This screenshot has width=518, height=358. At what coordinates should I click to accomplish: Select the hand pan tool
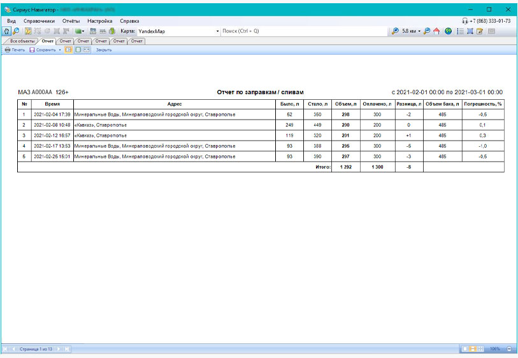point(6,31)
